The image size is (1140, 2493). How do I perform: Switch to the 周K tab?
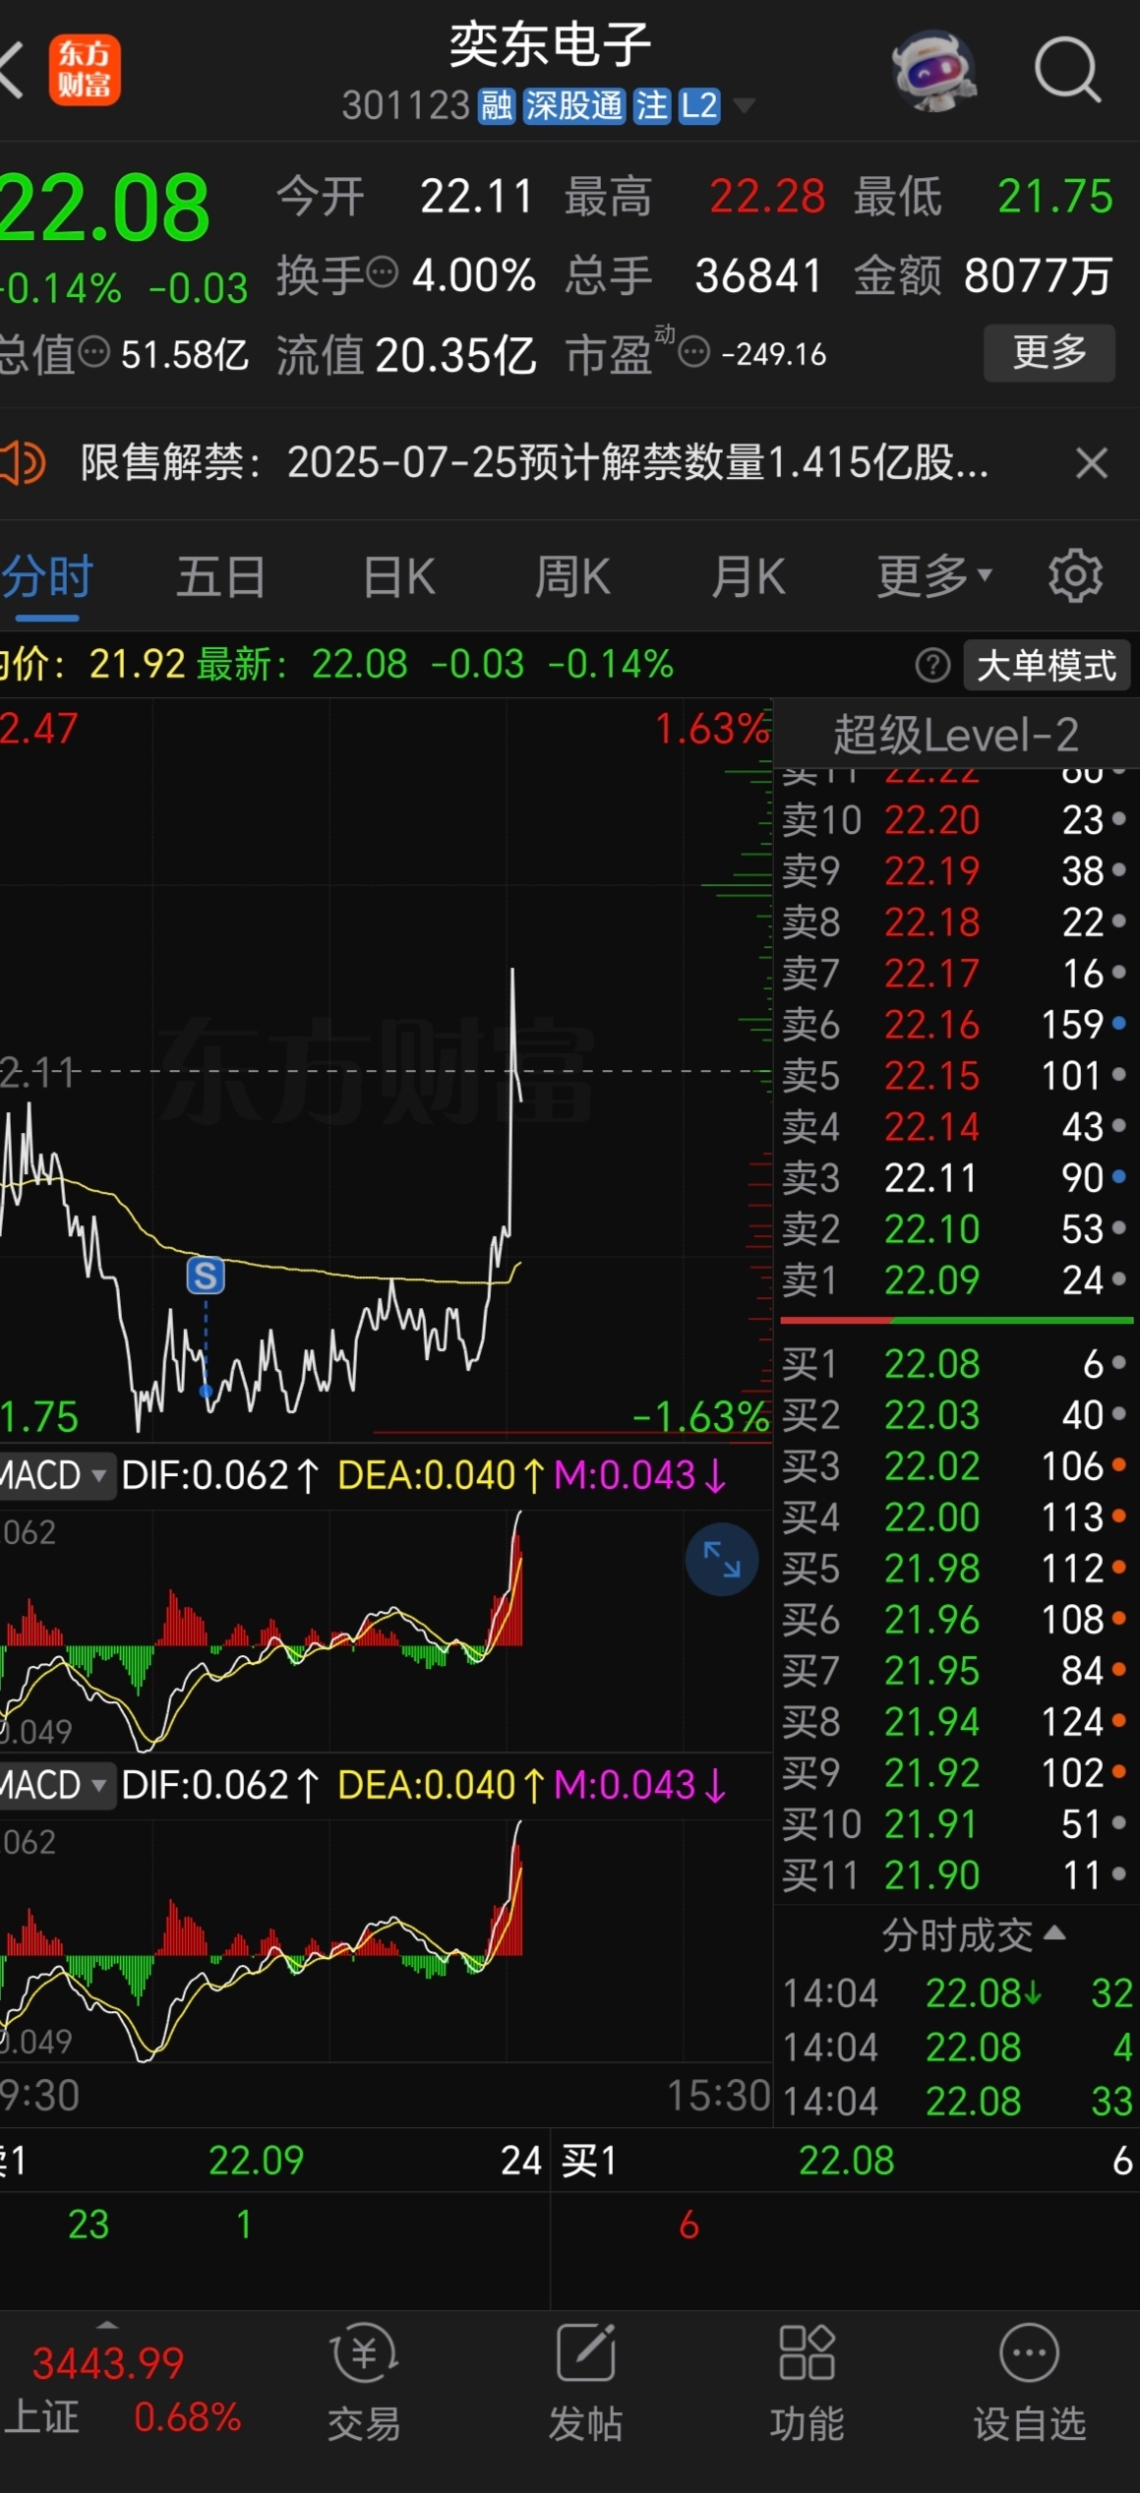click(572, 577)
